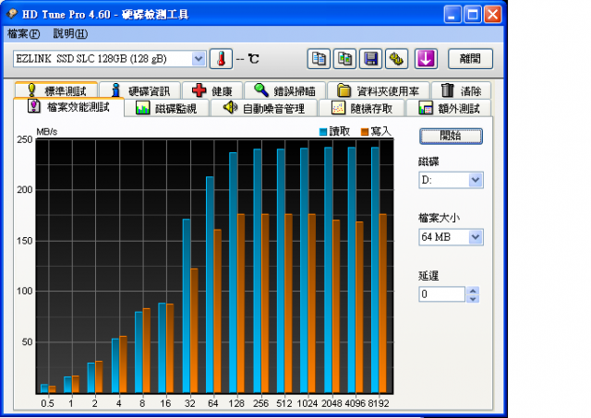Switch to the 清除 tab
Viewport: 591px width, 418px height.
[x=462, y=90]
